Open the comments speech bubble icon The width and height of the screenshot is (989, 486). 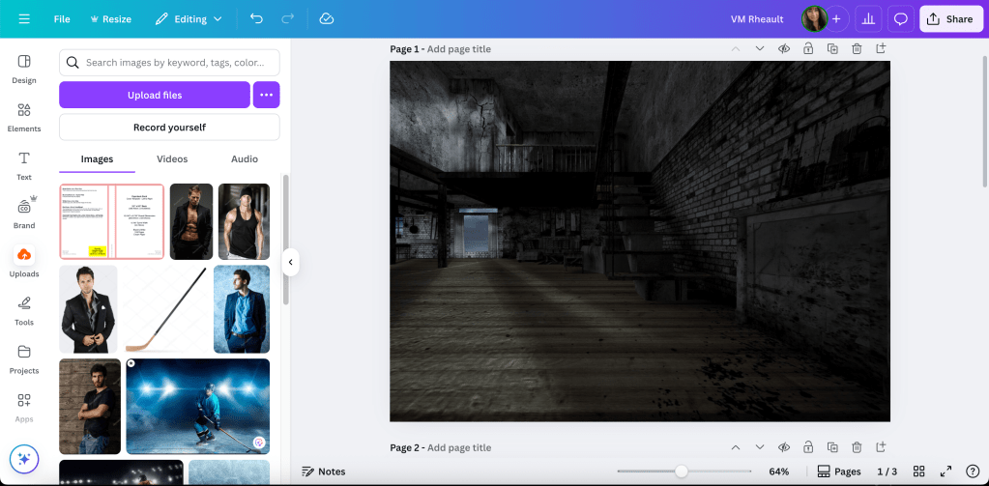901,18
